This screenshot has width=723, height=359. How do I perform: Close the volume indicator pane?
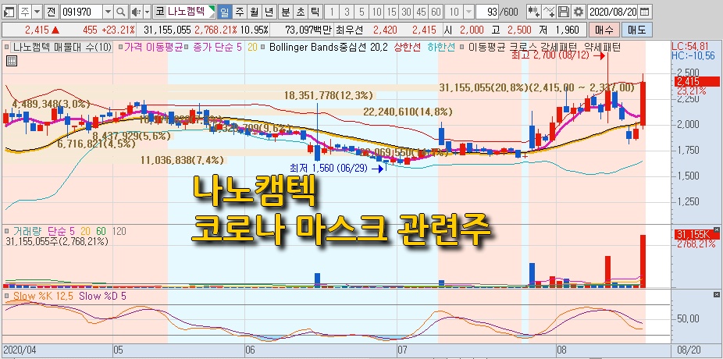(x=716, y=229)
